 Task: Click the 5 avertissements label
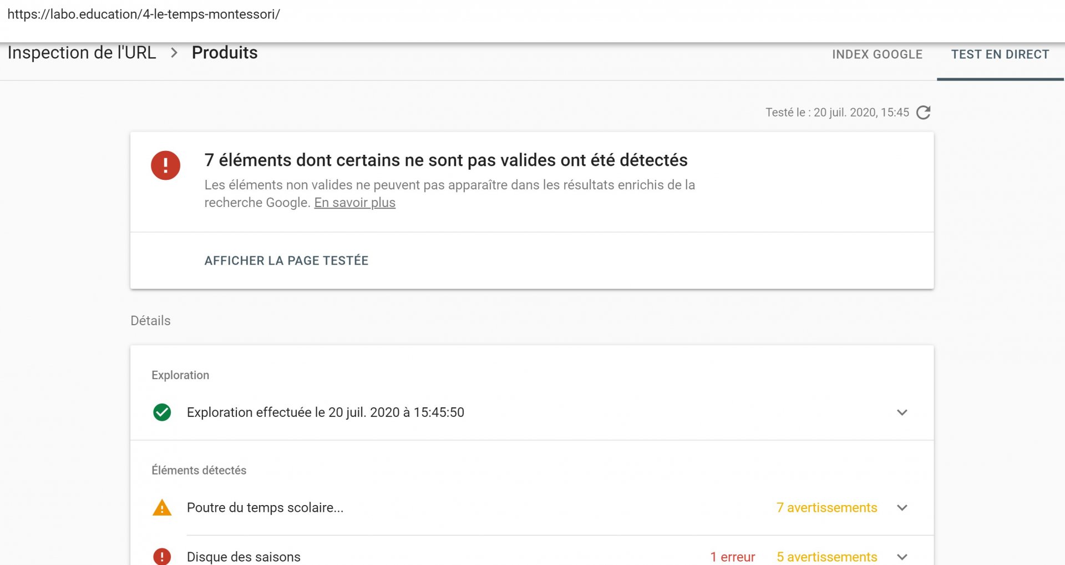[x=826, y=557]
